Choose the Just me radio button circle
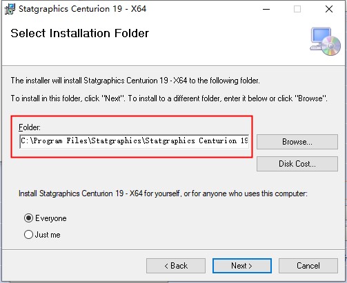347x283 pixels. [28, 235]
